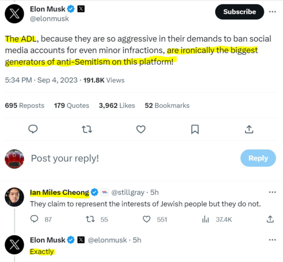The height and width of the screenshot is (262, 283).
Task: View analytics for Ian Miles Cheong's reply
Action: [x=206, y=219]
